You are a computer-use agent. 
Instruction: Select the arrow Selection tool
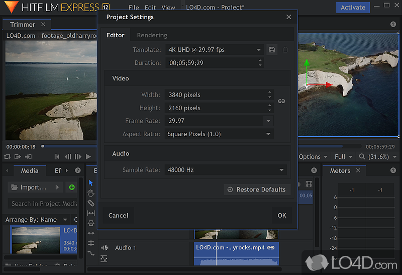coord(91,183)
